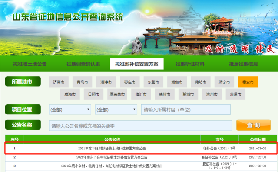Select 日照市 city button
The width and height of the screenshot is (278, 172).
[x=94, y=94]
